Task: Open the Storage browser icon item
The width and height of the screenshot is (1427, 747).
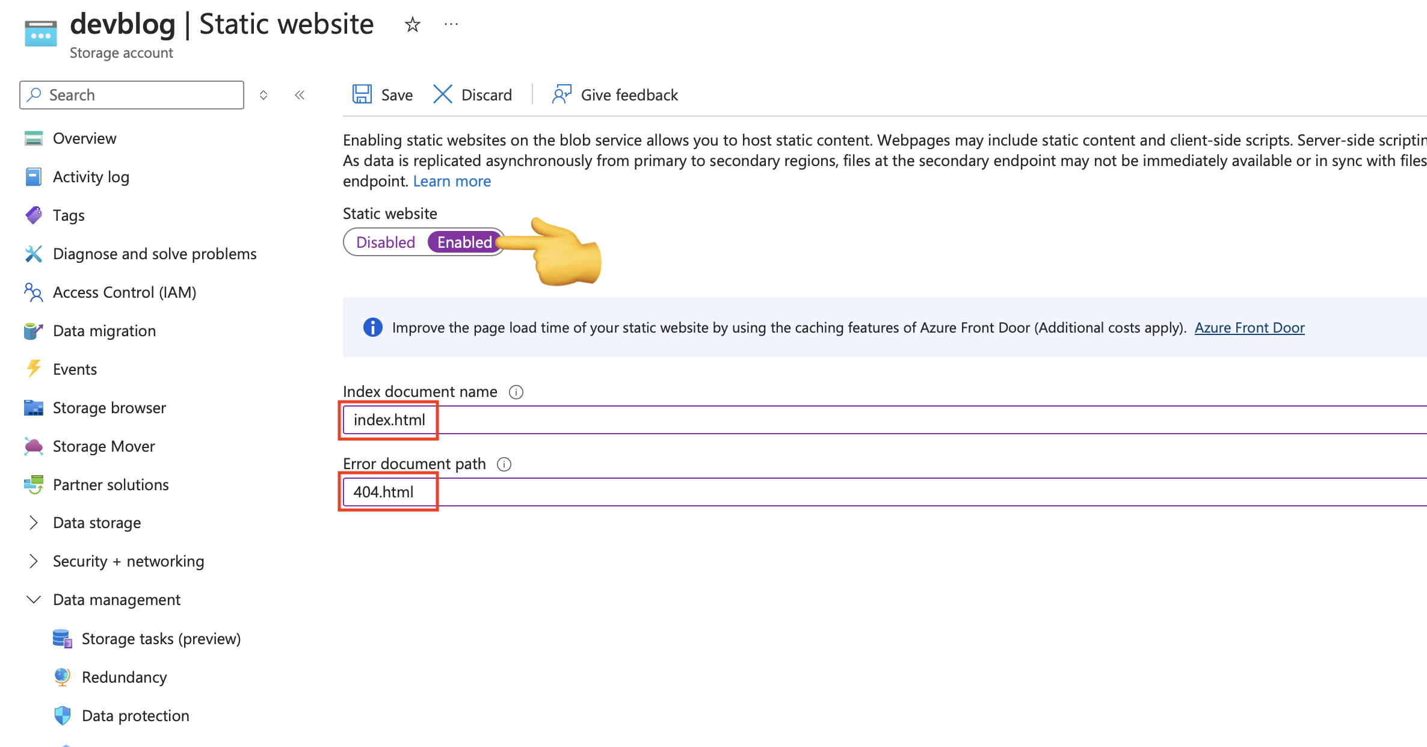Action: click(34, 408)
